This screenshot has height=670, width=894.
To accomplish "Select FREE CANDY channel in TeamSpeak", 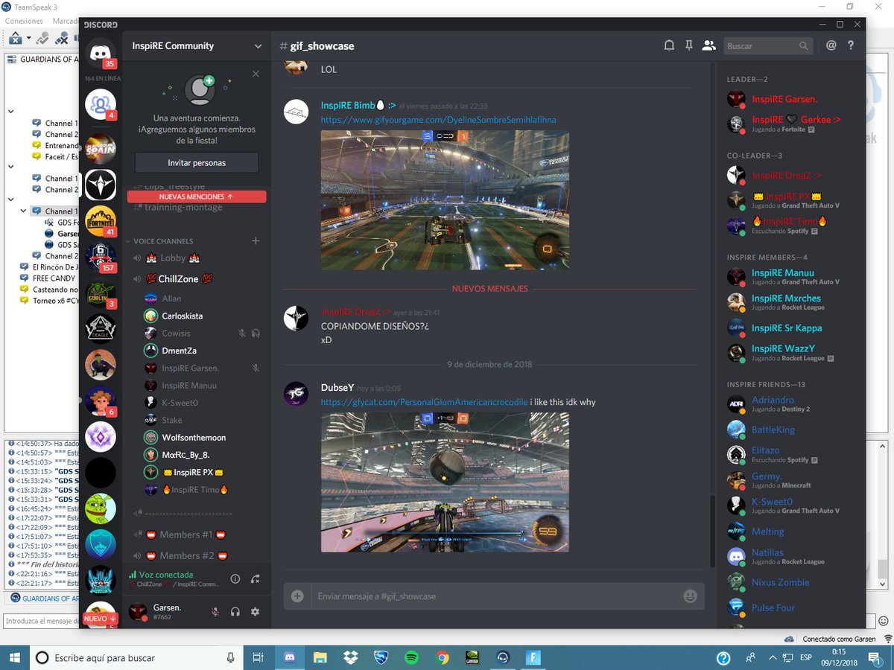I will (54, 278).
